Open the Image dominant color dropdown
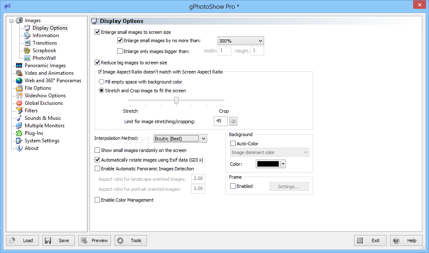429x253 pixels. click(270, 152)
